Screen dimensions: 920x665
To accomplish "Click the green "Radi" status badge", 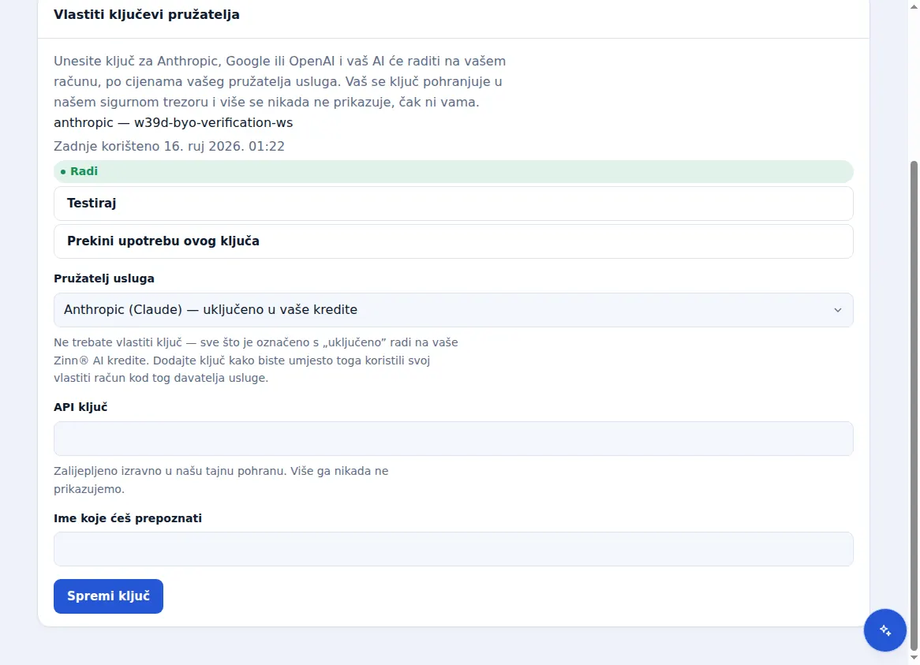I will click(x=453, y=171).
